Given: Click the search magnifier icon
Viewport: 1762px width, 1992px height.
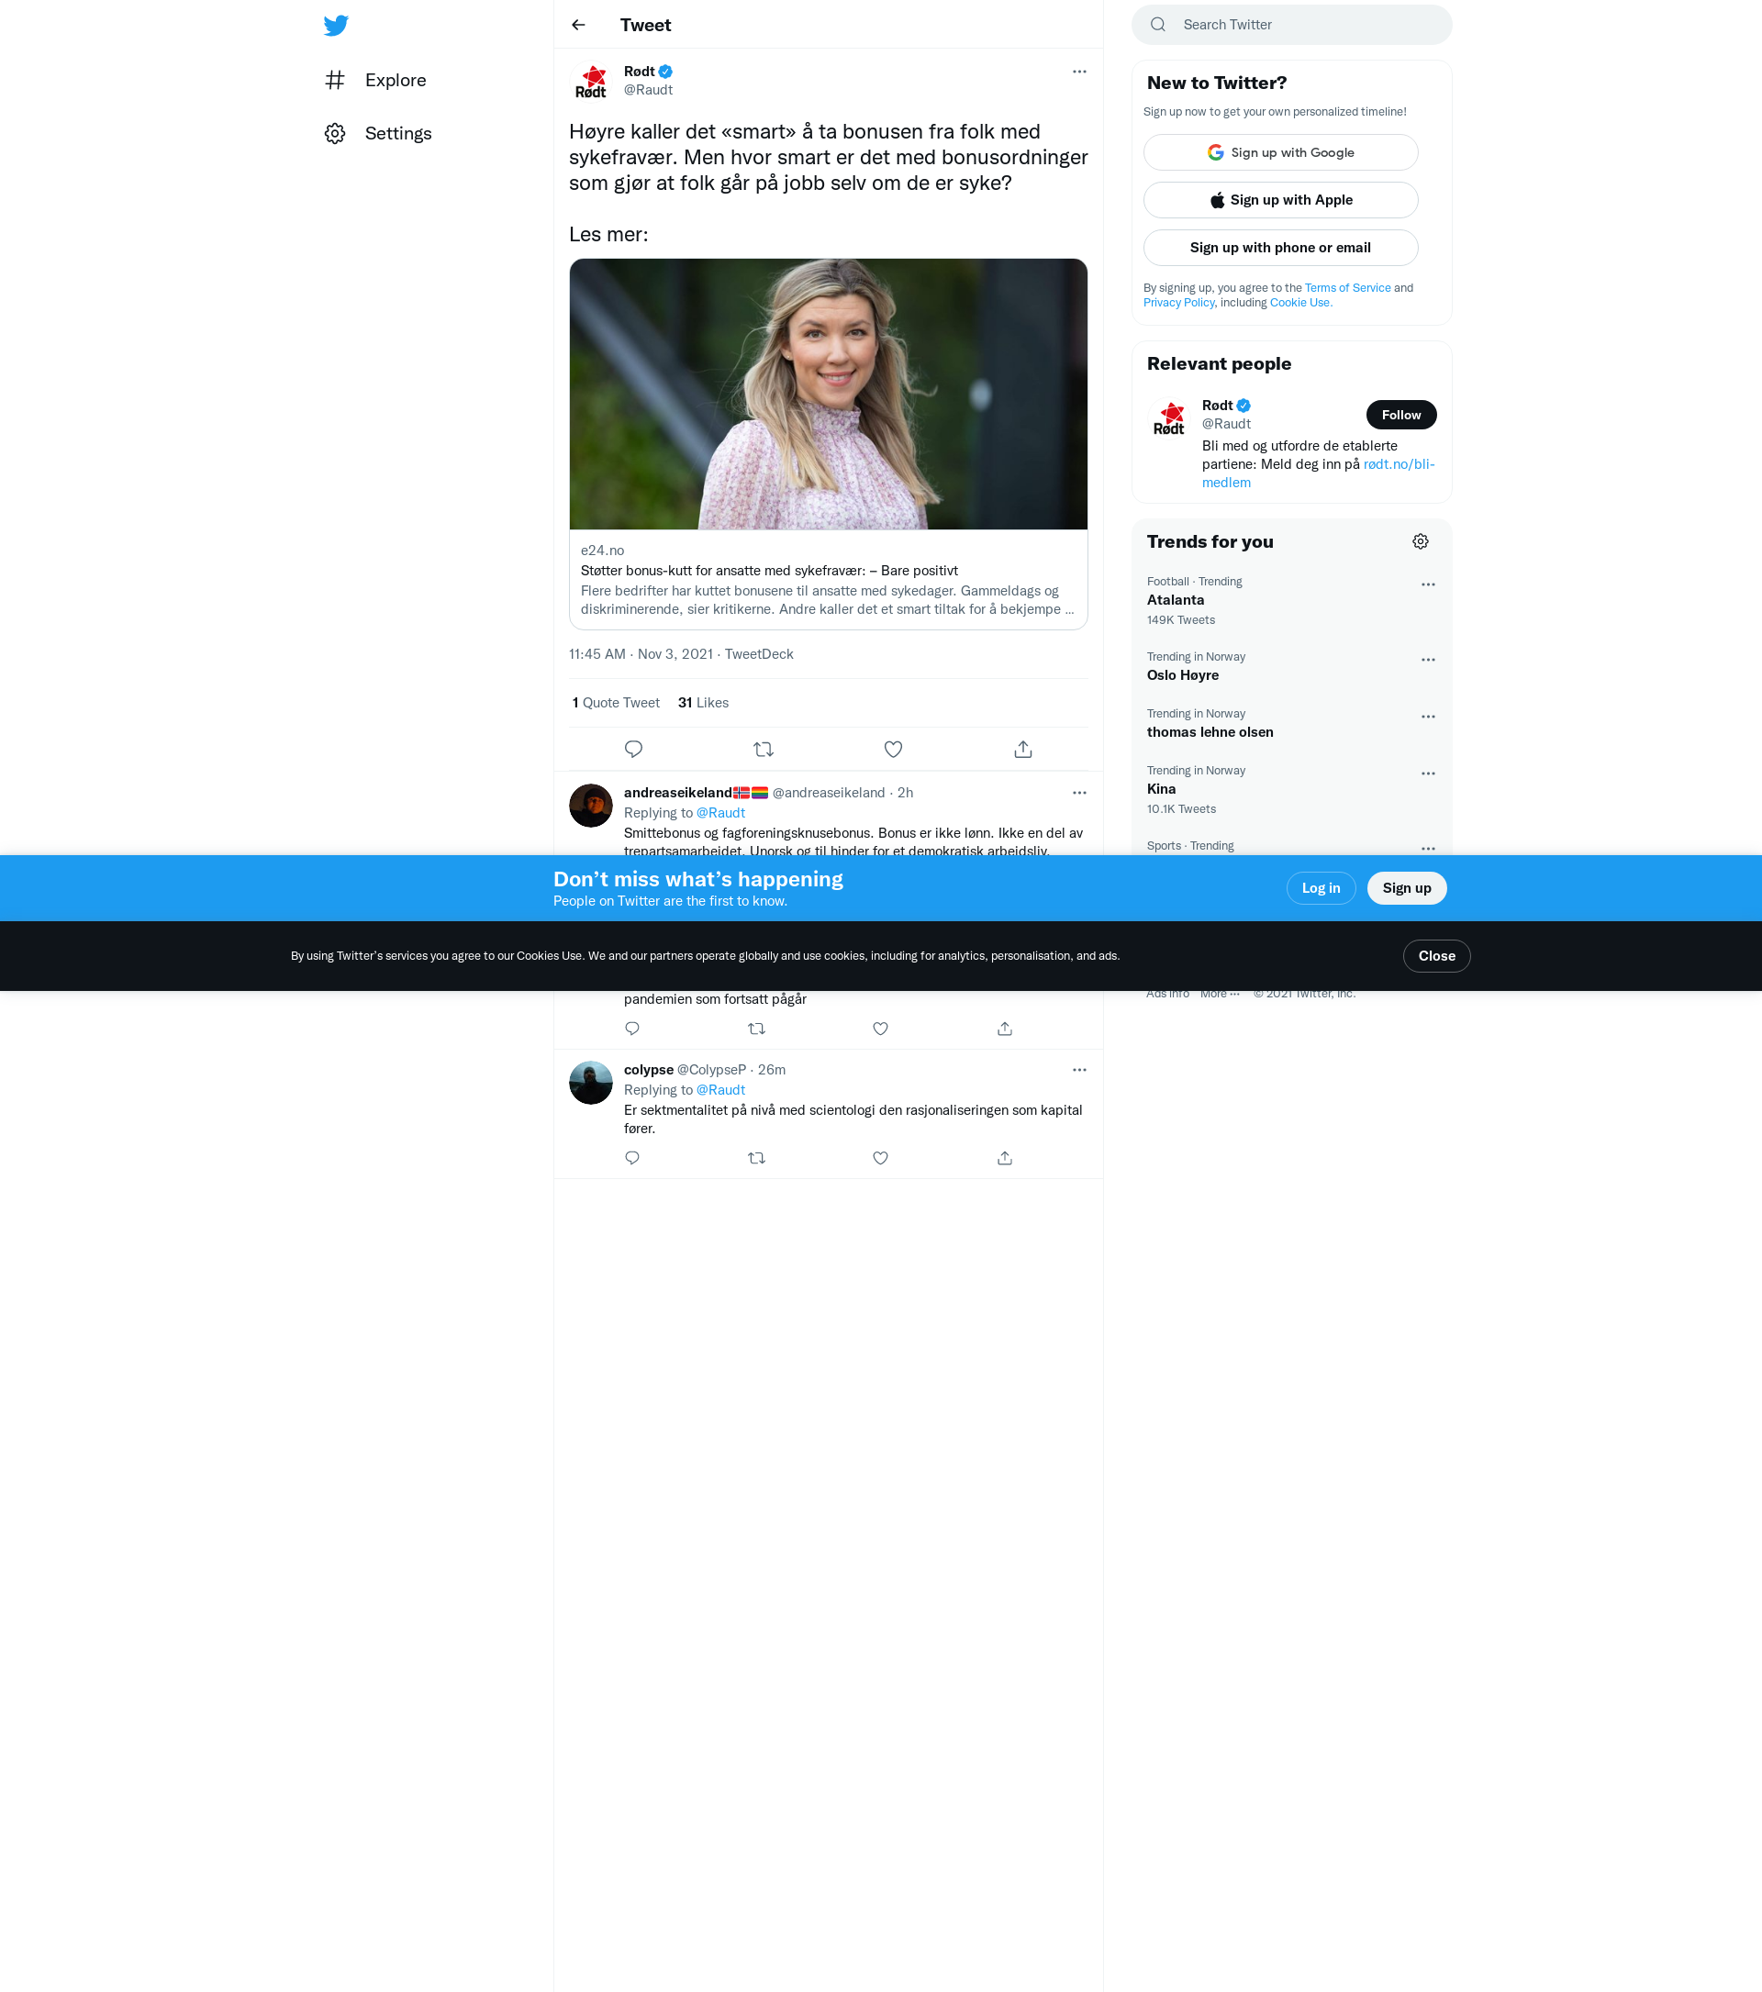Looking at the screenshot, I should point(1158,25).
